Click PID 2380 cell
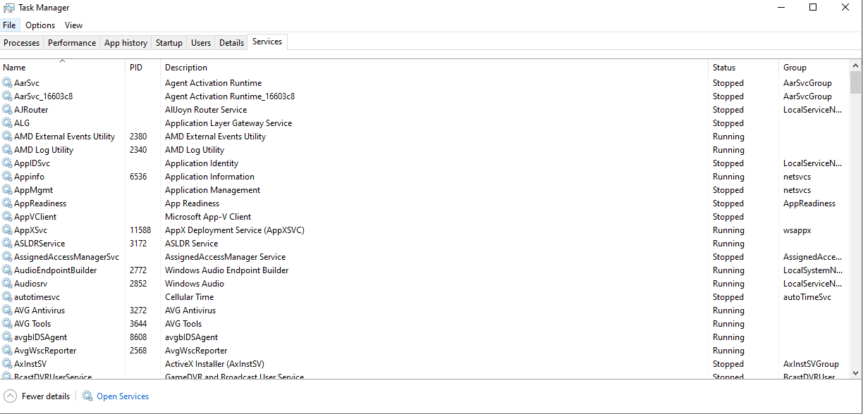 coord(138,137)
